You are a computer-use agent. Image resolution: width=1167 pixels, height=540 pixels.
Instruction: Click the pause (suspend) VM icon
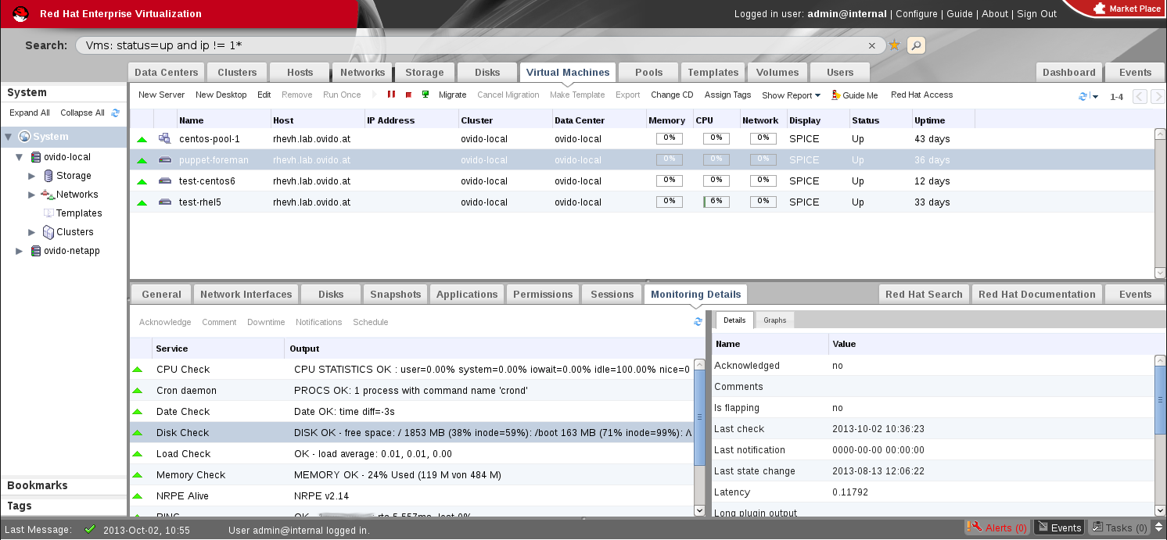point(391,95)
